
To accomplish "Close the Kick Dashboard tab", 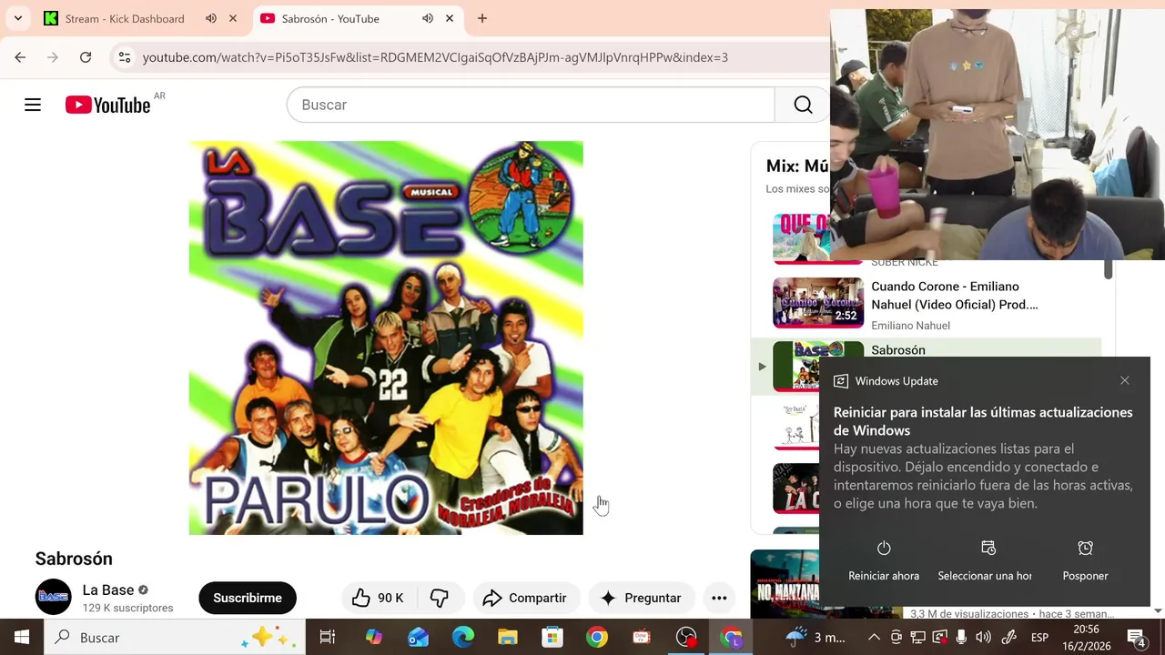I will 233,18.
